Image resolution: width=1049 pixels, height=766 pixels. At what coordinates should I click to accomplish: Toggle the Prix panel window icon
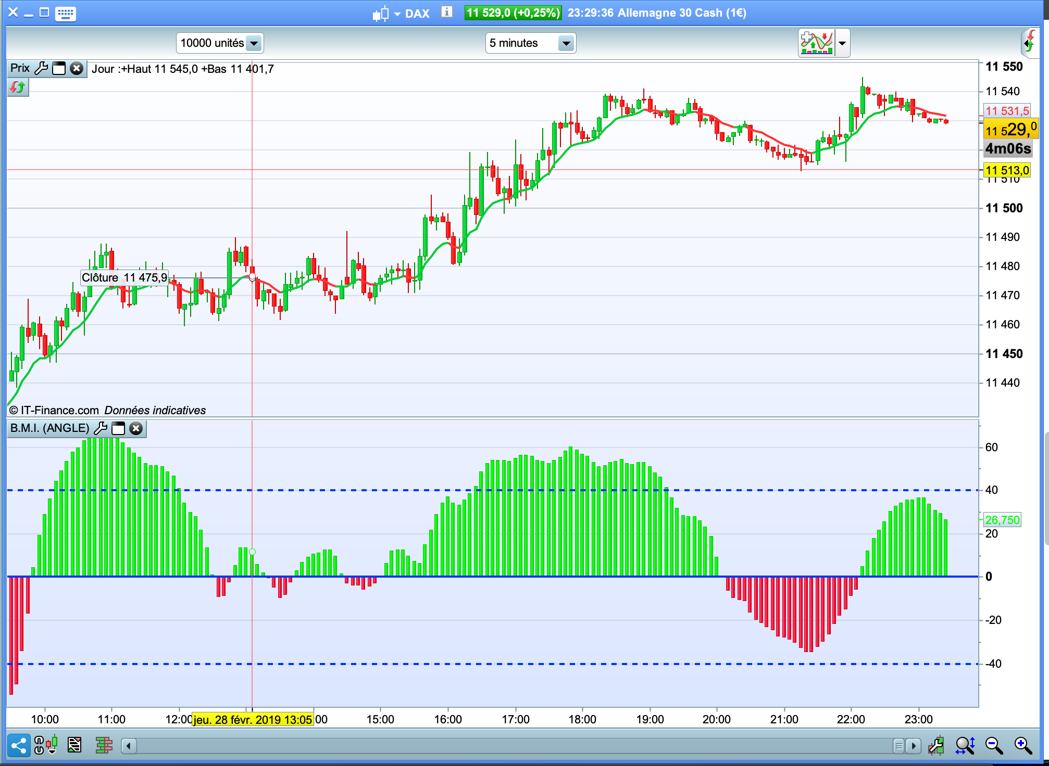pos(59,68)
